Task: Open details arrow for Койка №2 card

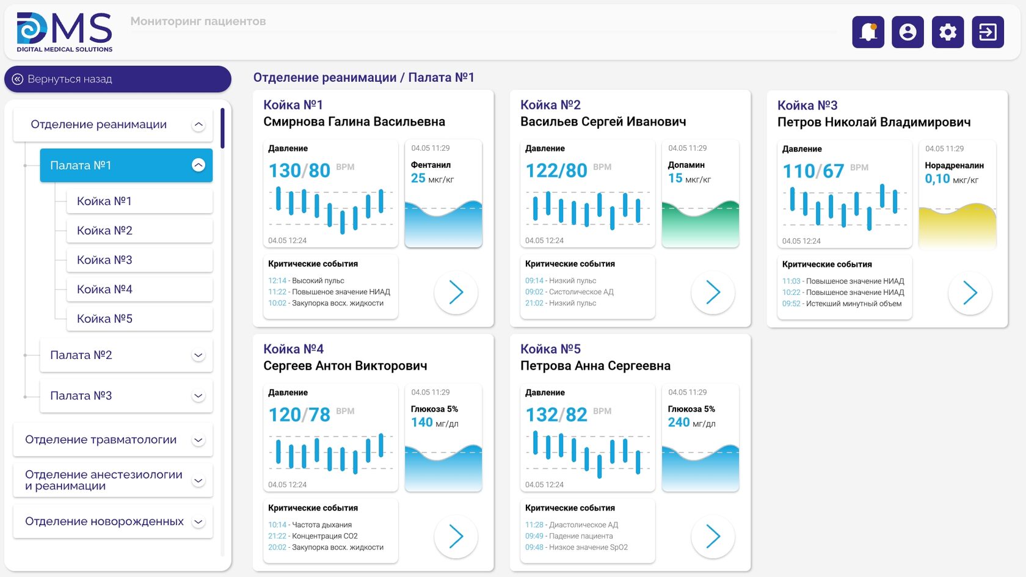Action: coord(713,292)
